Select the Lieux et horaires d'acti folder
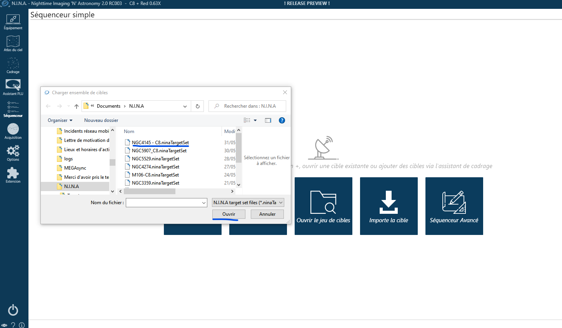Viewport: 562px width, 328px height. [83, 150]
